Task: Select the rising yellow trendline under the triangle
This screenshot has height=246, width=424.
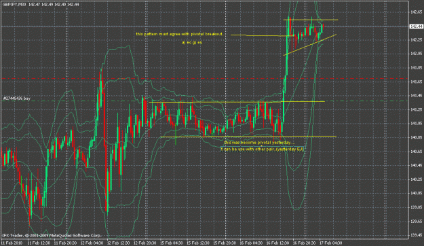Action: (310, 45)
